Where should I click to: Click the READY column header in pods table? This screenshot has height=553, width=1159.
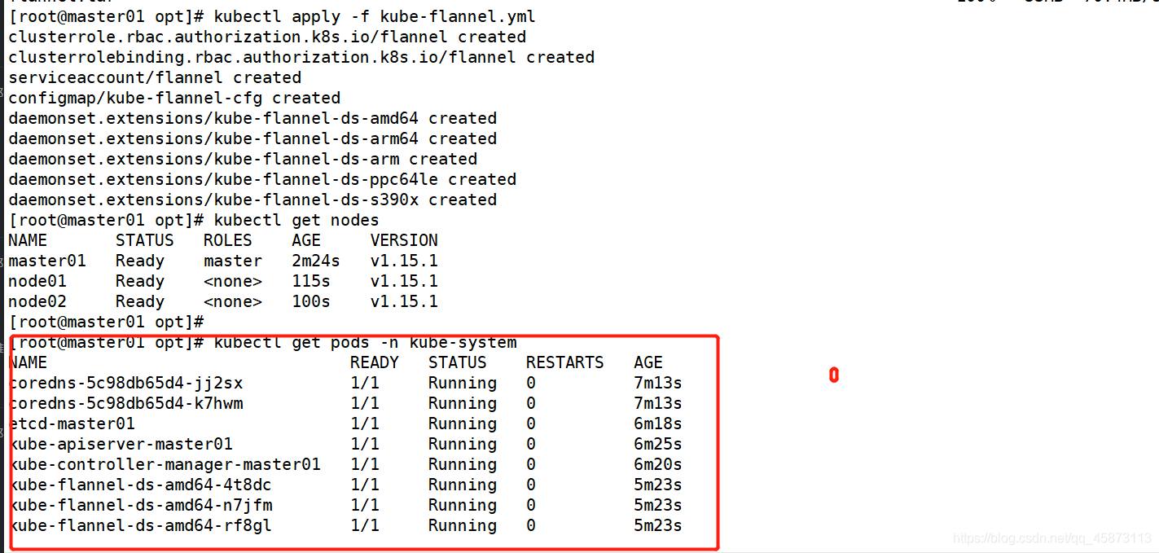(x=375, y=362)
